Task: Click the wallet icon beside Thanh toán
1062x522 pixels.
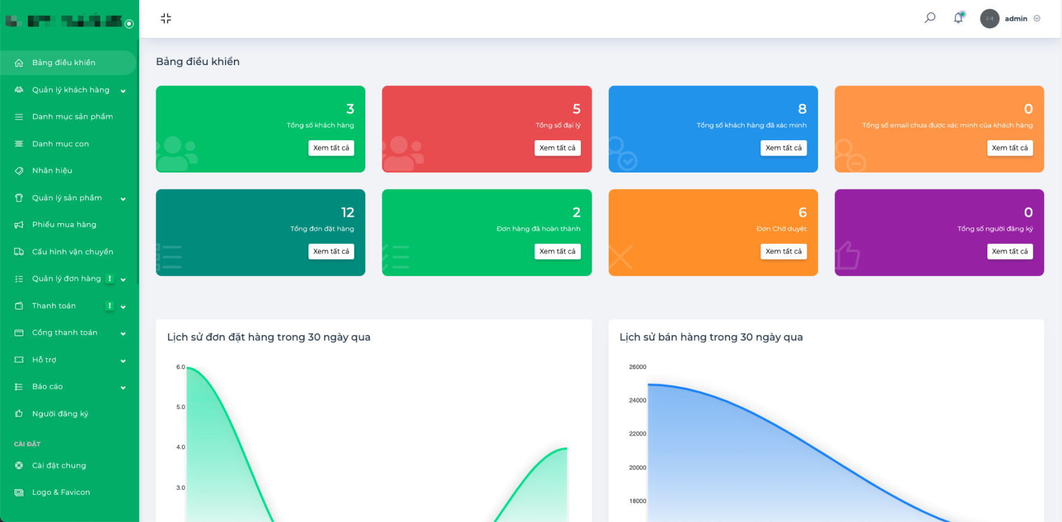Action: [19, 306]
